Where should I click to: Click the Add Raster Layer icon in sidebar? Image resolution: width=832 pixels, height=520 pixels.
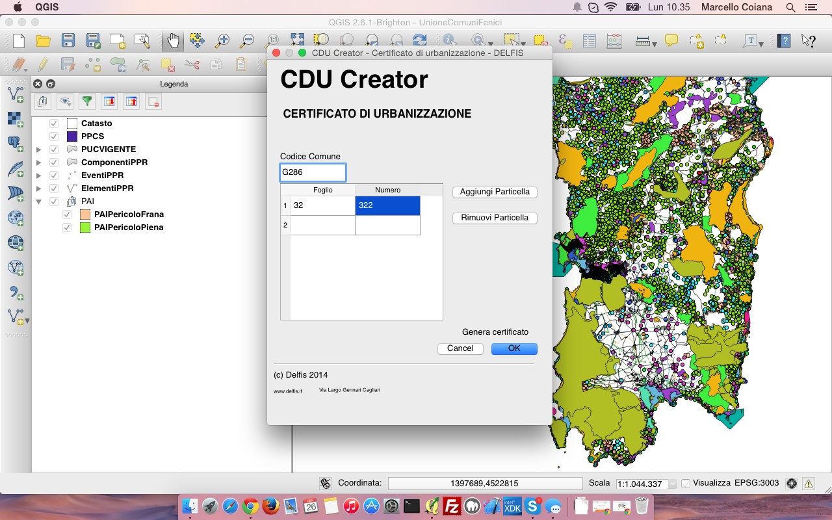16,120
